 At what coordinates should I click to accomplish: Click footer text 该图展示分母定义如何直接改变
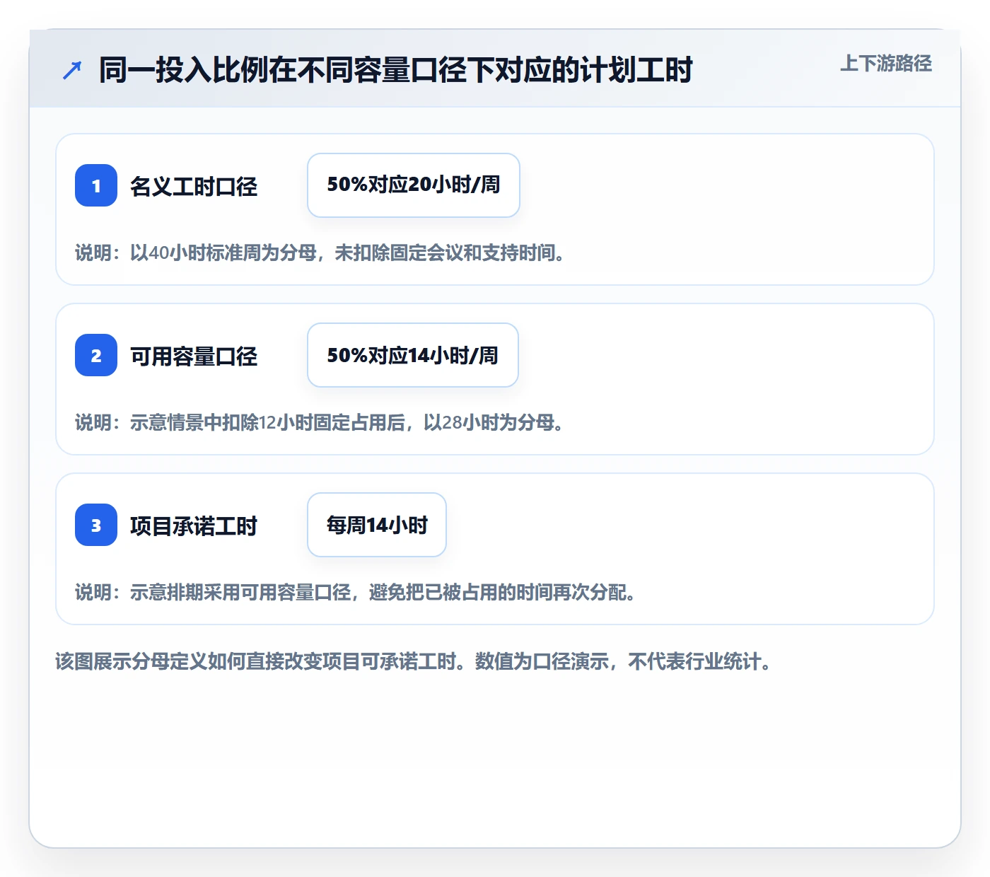(x=414, y=661)
